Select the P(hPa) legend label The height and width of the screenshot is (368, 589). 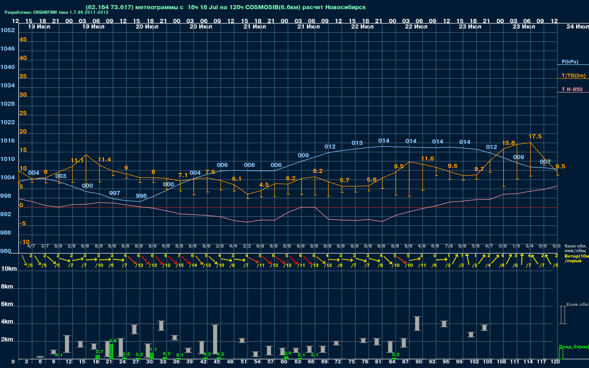[x=570, y=62]
